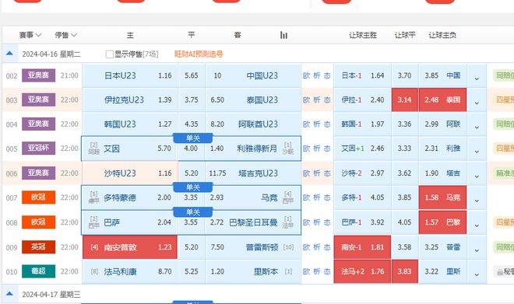Click 让球主胜 column header
This screenshot has height=304, width=514.
coord(363,35)
